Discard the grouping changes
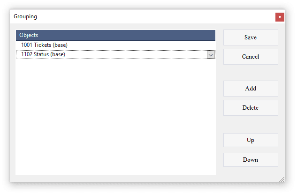The image size is (297, 194). (x=251, y=57)
